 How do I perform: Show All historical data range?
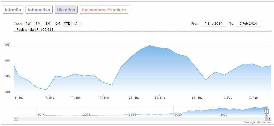click(x=77, y=24)
